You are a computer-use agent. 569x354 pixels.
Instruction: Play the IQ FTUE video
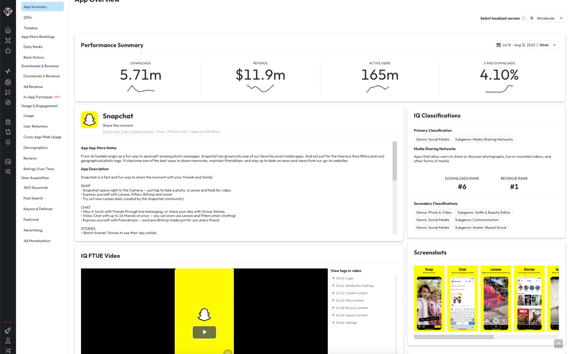pos(204,332)
